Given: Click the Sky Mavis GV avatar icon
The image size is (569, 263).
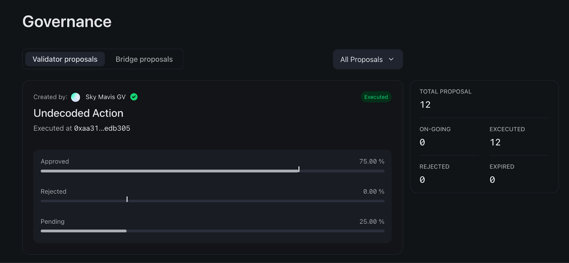Looking at the screenshot, I should coord(75,97).
